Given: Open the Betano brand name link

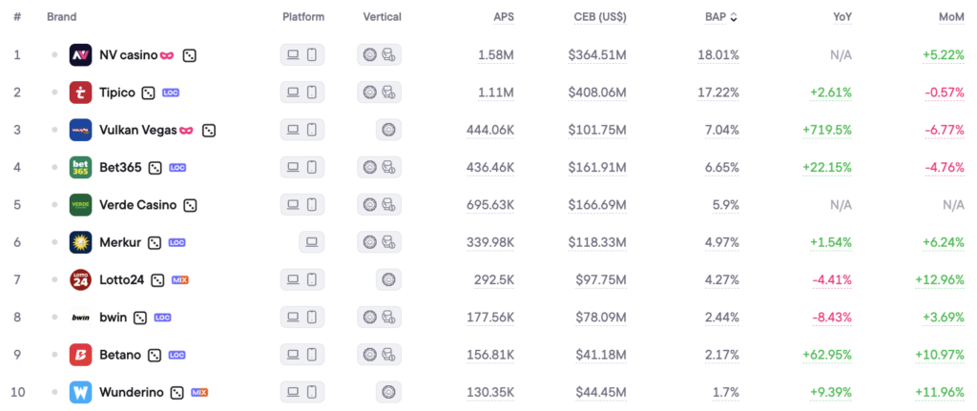Looking at the screenshot, I should coord(120,355).
